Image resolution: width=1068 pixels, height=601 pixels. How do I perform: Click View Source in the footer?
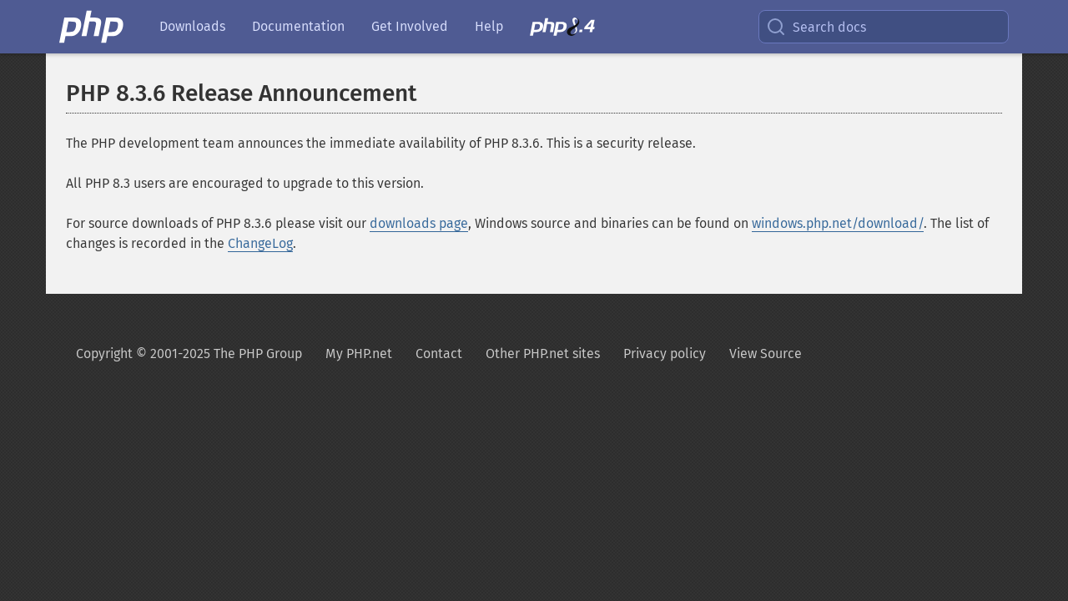point(764,354)
